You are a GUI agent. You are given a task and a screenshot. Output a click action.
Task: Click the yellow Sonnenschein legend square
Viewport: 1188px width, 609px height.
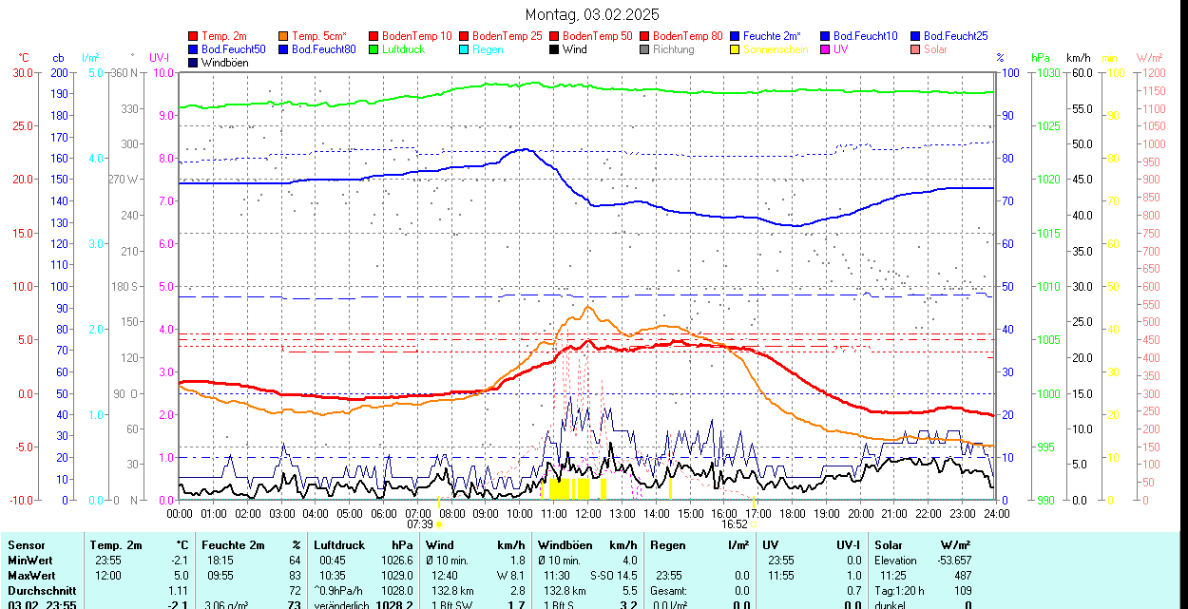click(736, 49)
